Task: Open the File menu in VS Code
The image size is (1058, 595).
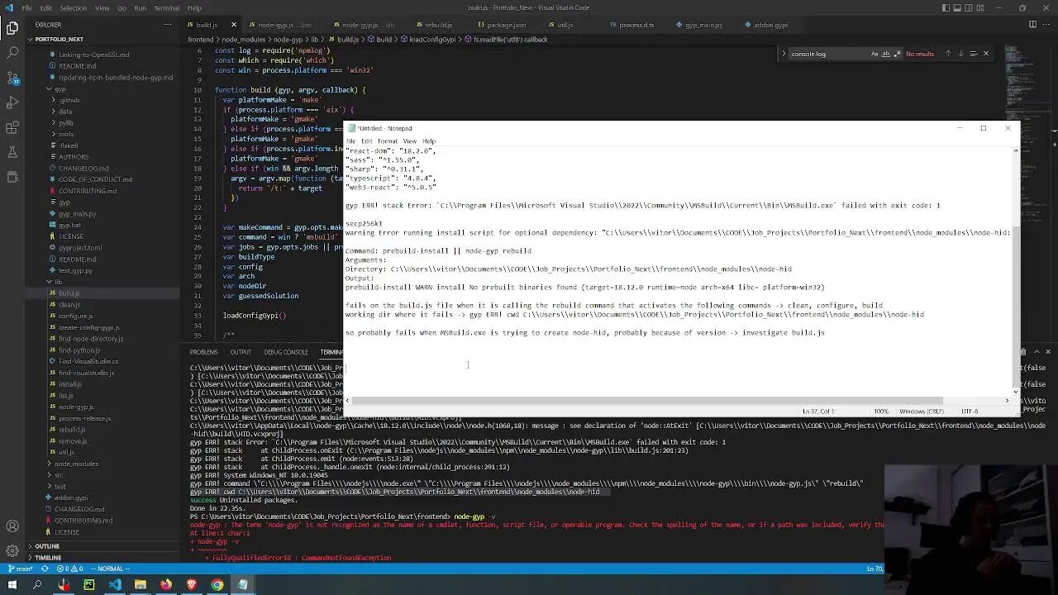Action: tap(27, 7)
